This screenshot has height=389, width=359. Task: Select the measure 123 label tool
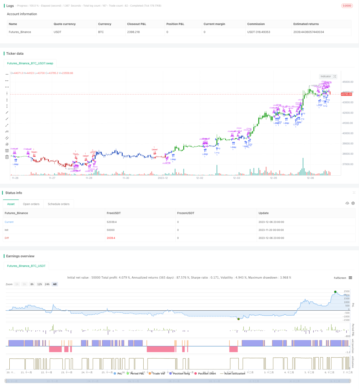(x=7, y=131)
